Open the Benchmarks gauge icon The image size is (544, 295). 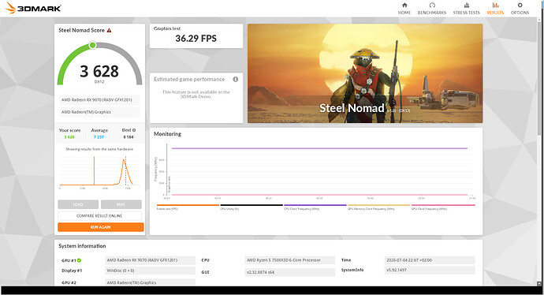tap(432, 6)
